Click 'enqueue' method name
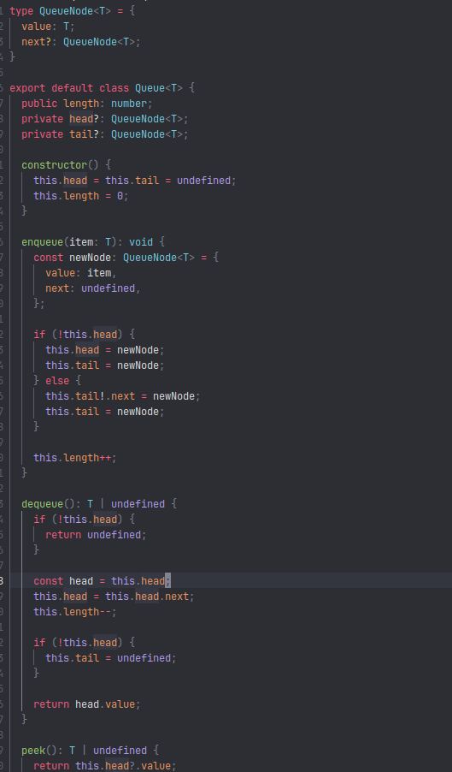 pos(43,242)
